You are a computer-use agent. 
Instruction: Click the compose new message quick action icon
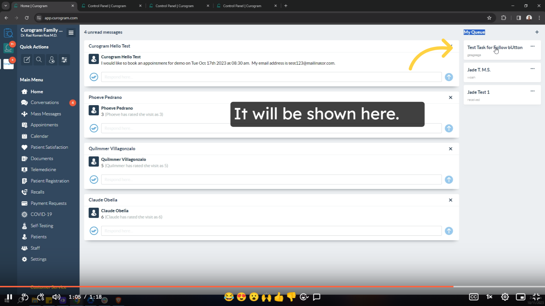pos(27,60)
